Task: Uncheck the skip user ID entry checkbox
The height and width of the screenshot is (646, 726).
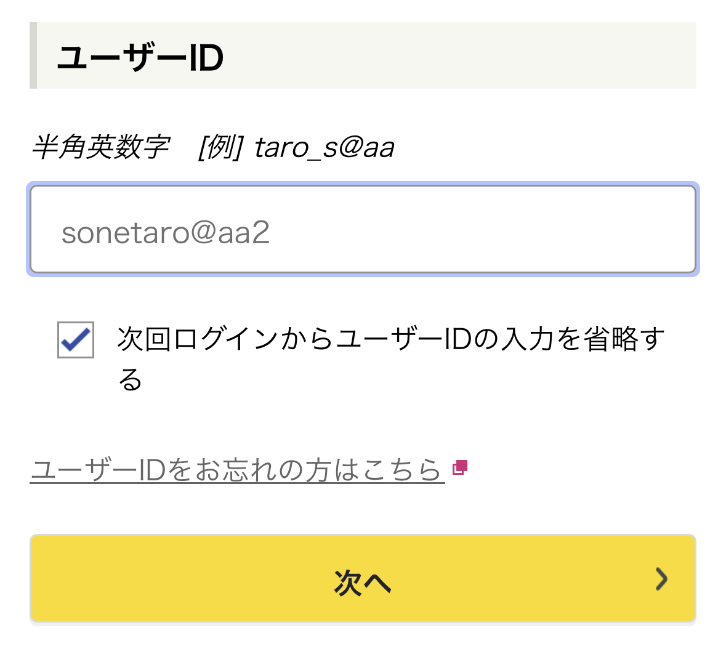Action: (x=76, y=339)
